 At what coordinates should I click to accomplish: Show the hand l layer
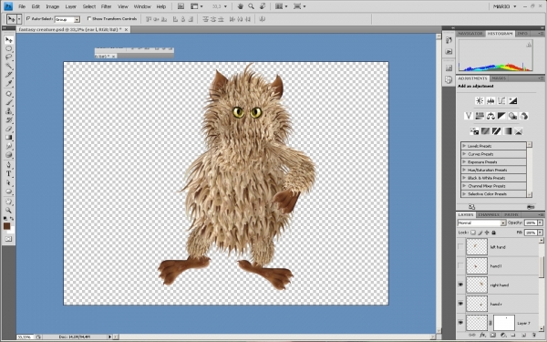coord(460,266)
